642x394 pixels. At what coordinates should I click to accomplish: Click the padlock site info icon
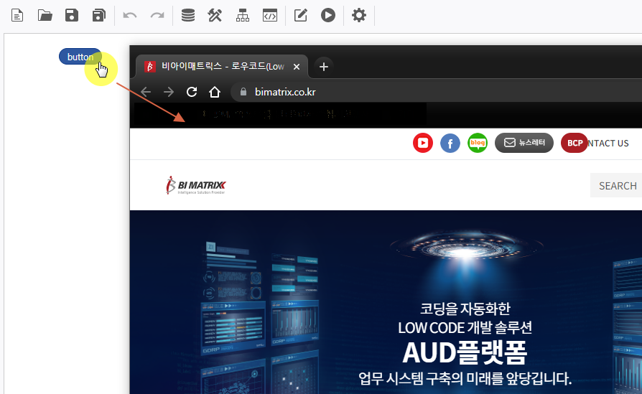click(x=243, y=92)
